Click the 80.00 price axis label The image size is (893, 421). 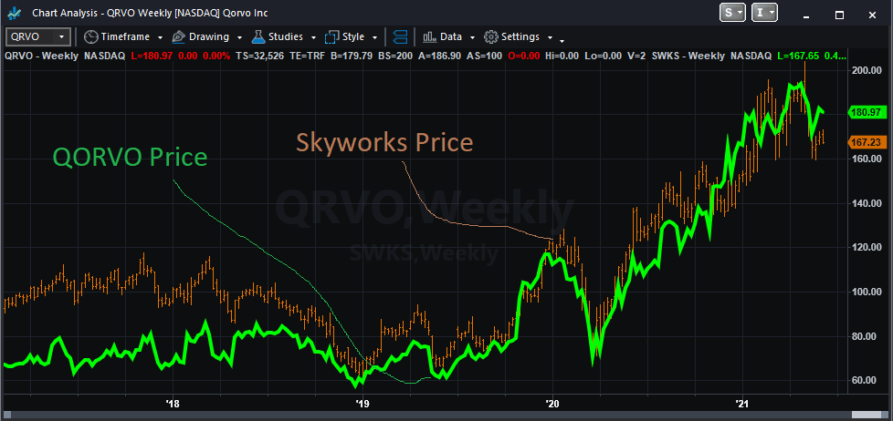pos(864,335)
